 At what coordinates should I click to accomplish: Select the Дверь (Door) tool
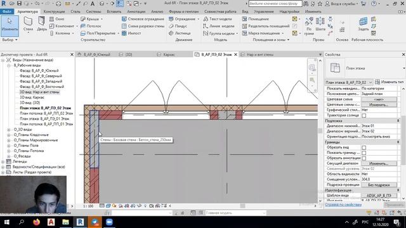click(x=41, y=24)
